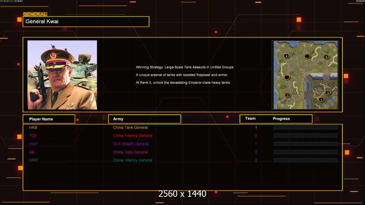This screenshot has height=205, width=365.
Task: Select player name GRO
Action: [34, 160]
